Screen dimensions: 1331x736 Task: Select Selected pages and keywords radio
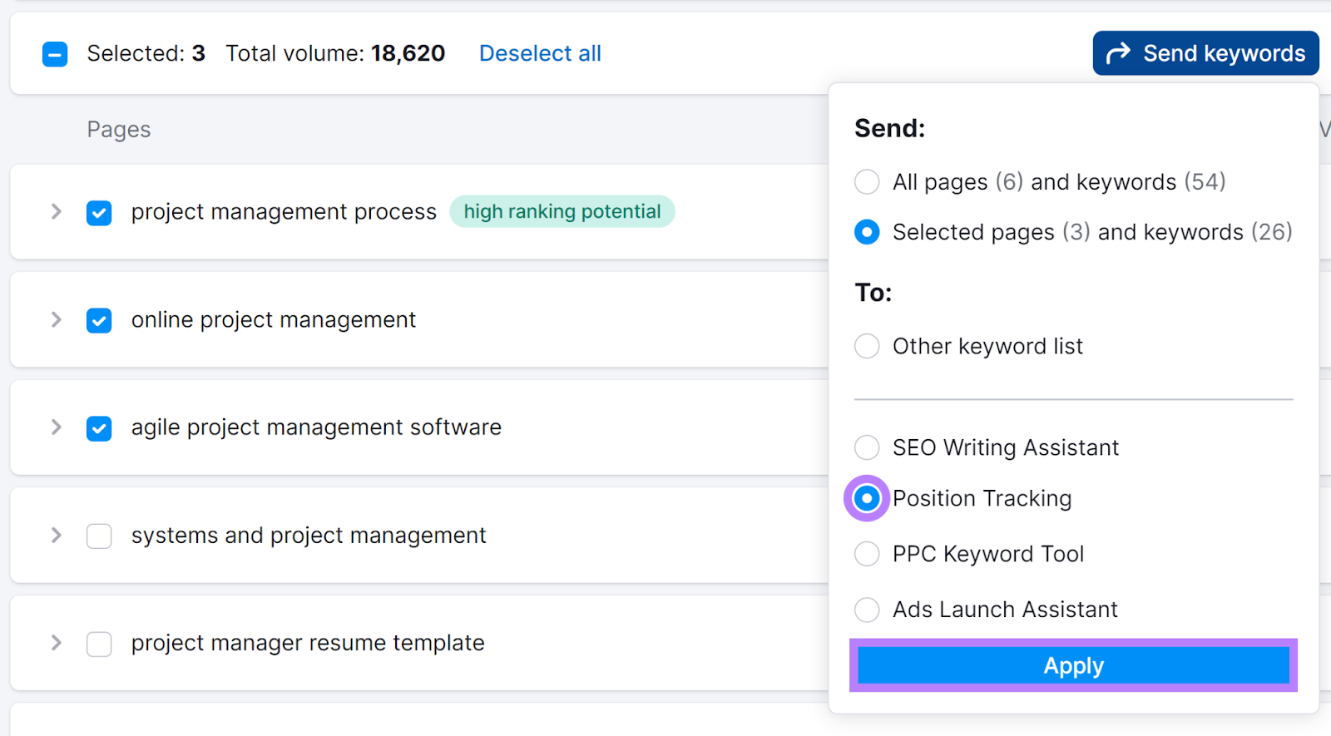coord(867,232)
